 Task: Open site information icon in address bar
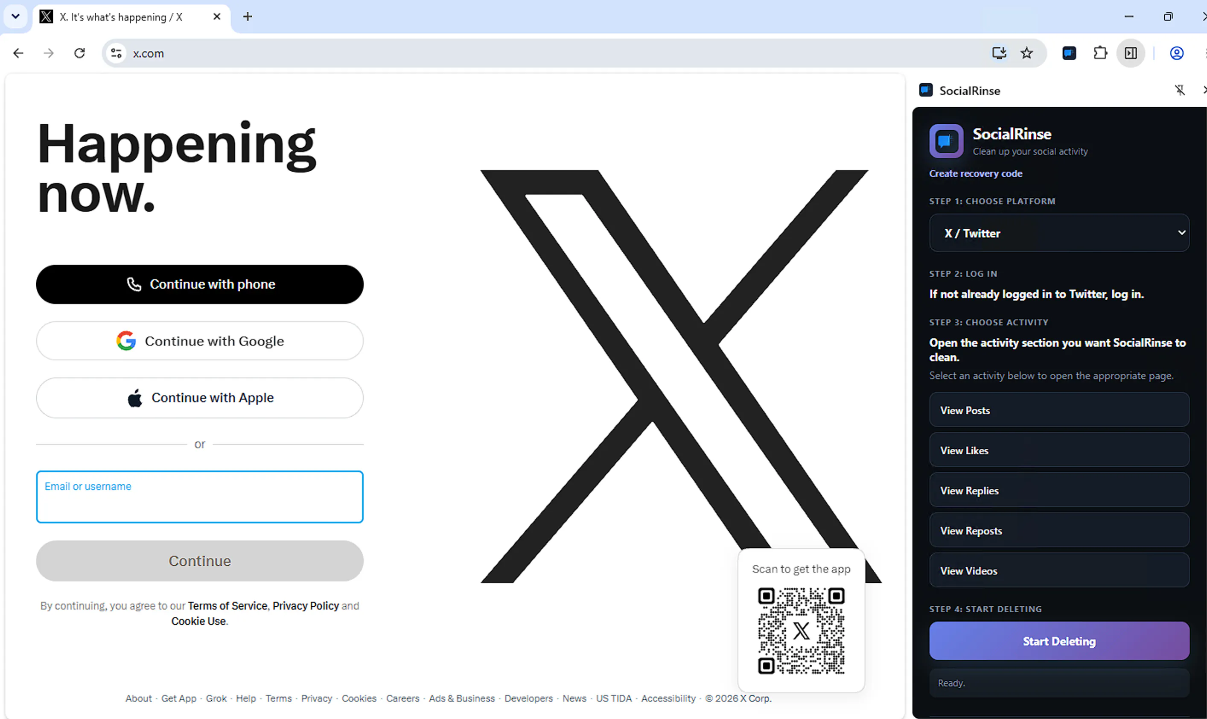coord(116,53)
